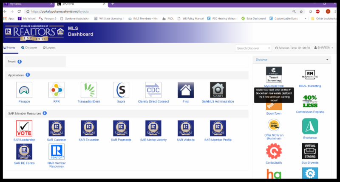
Task: Open the Evertance app icon
Action: coord(310,126)
